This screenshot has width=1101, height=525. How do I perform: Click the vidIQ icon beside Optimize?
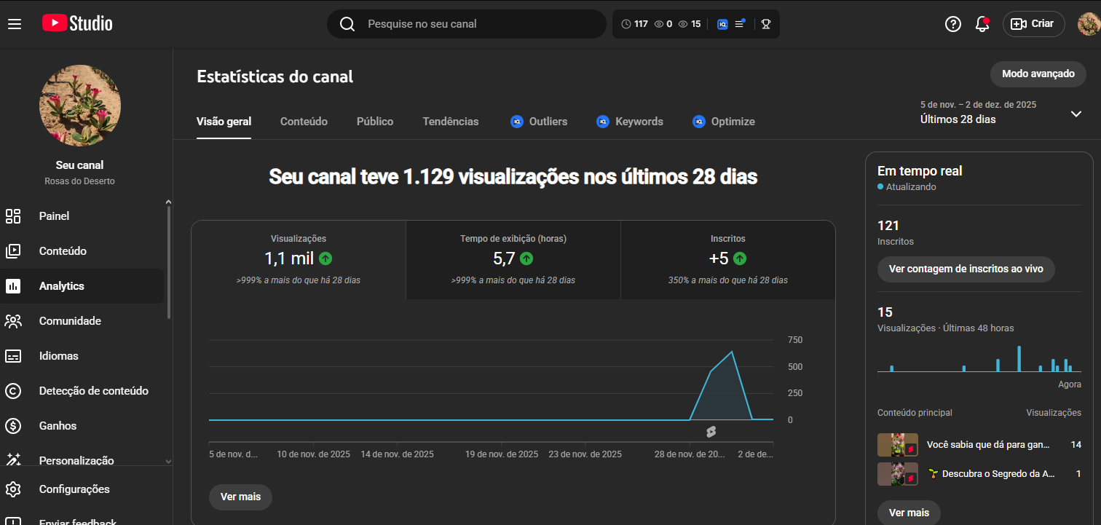[699, 122]
